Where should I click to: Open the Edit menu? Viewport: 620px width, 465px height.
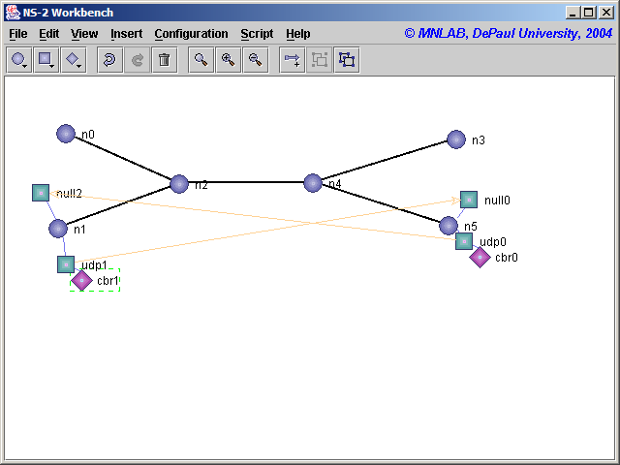click(x=49, y=34)
